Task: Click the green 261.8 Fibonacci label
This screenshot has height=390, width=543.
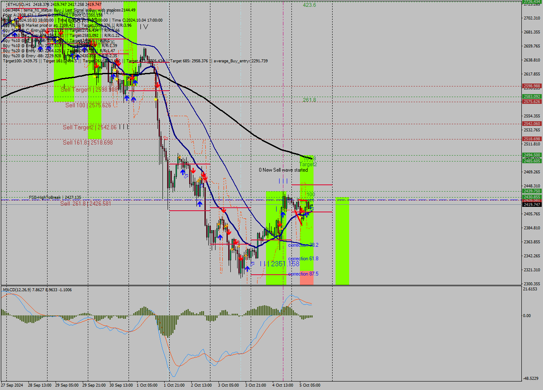Action: pos(309,100)
